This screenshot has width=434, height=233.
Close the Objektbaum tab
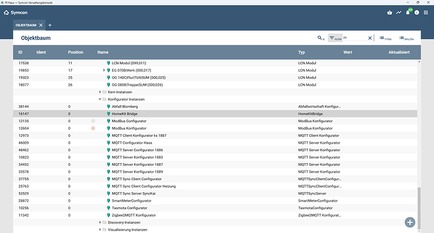point(41,25)
